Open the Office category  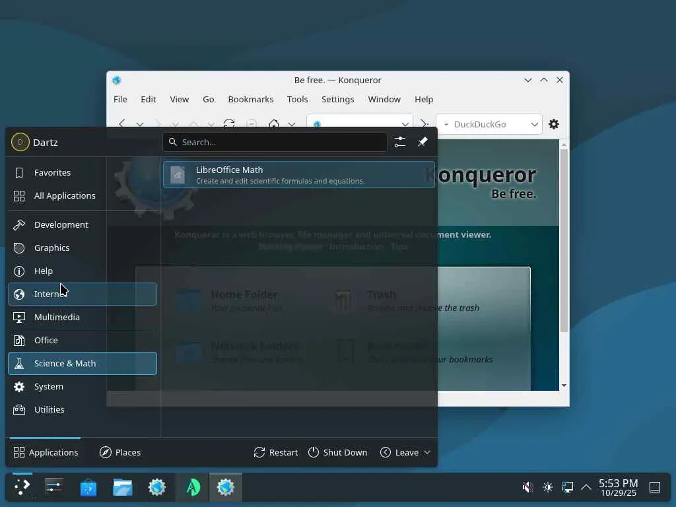(83, 340)
